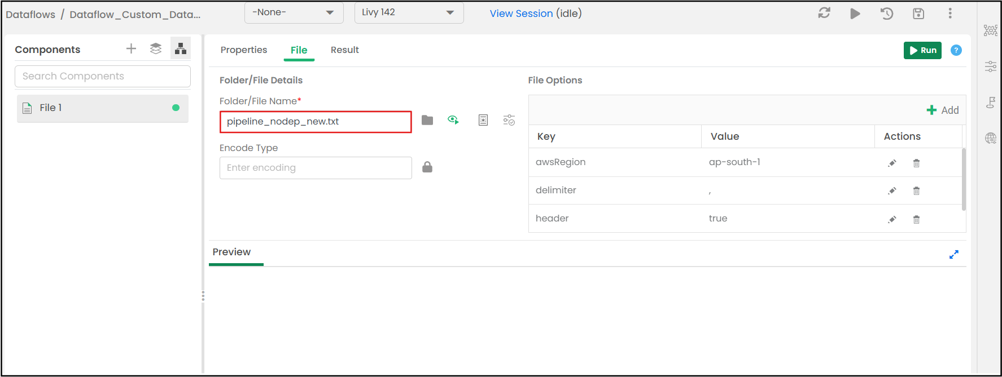
Task: Edit the delimiter file option
Action: (892, 190)
